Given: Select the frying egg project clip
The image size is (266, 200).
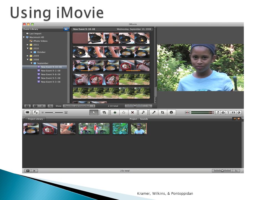Looking at the screenshot, I should pyautogui.click(x=31, y=129).
